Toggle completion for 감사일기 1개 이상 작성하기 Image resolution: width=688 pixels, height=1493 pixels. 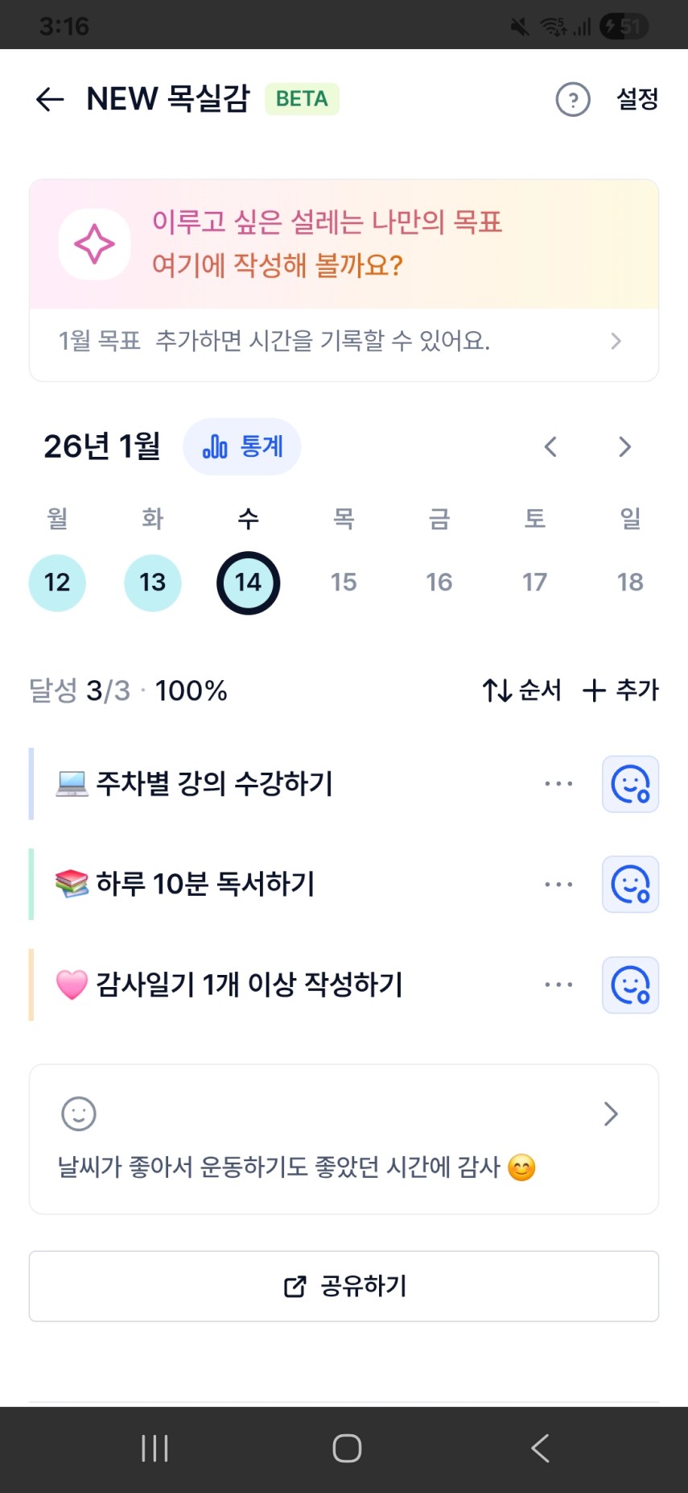[x=630, y=985]
